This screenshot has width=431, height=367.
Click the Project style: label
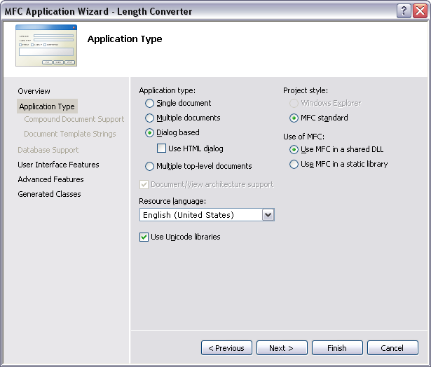click(306, 90)
